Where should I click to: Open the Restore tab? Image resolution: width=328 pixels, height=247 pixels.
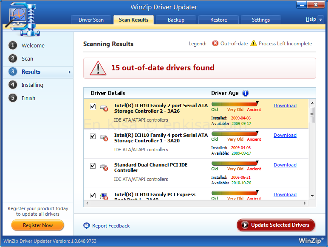[x=218, y=20]
